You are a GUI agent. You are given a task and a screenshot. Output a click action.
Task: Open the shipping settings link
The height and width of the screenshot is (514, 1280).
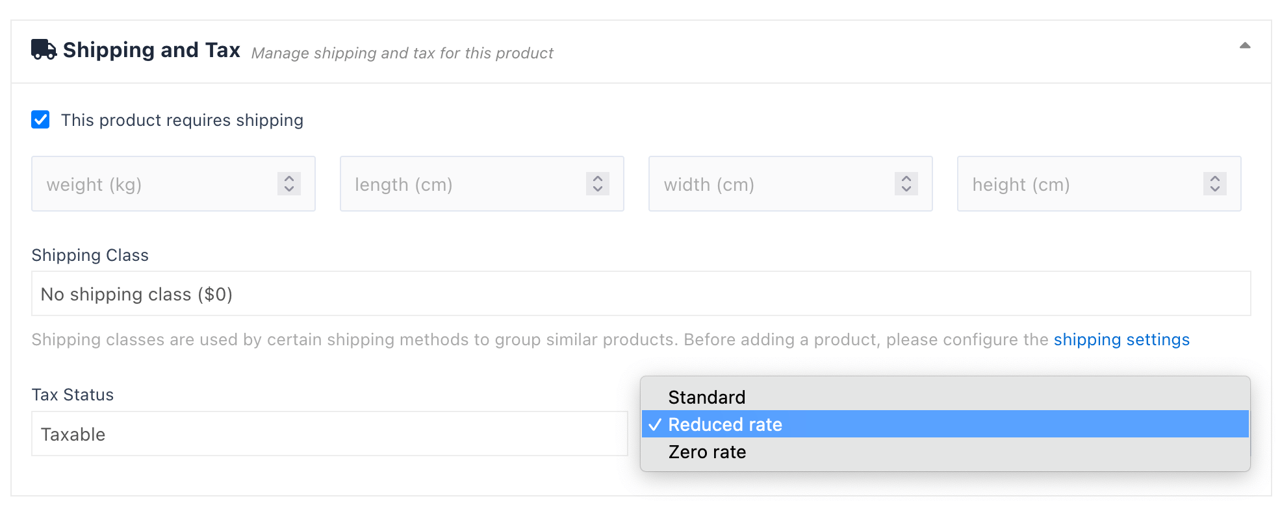coord(1121,339)
